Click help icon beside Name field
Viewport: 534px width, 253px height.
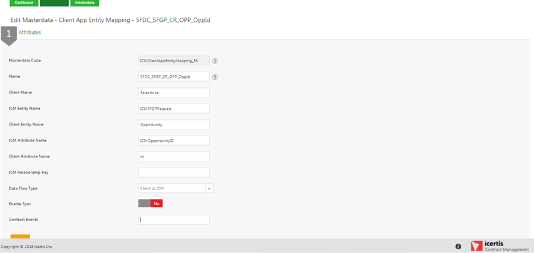coord(215,77)
